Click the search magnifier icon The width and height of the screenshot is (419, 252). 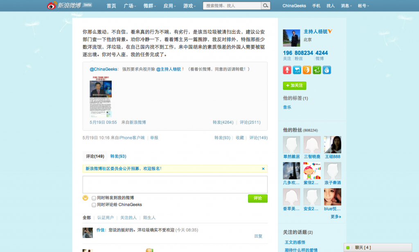pos(266,6)
